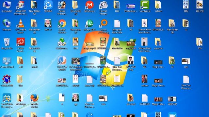Open the MEGAsync shortcut
Screen dimensions: 209x117
point(89,6)
